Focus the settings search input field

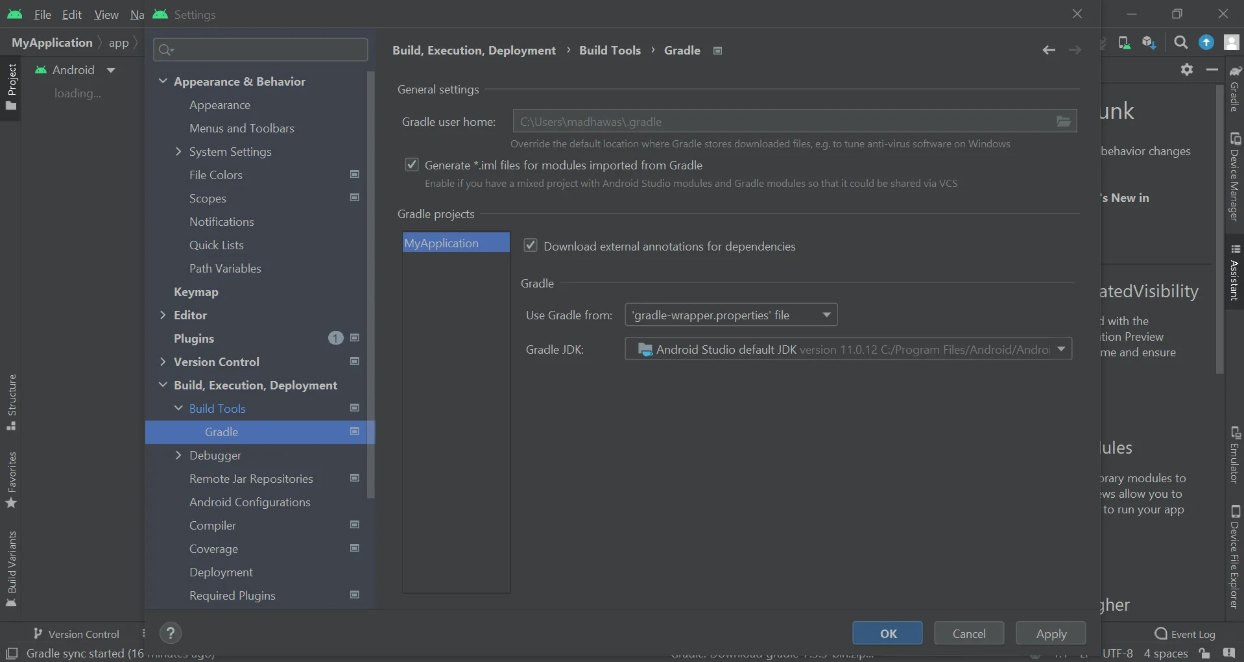[260, 49]
